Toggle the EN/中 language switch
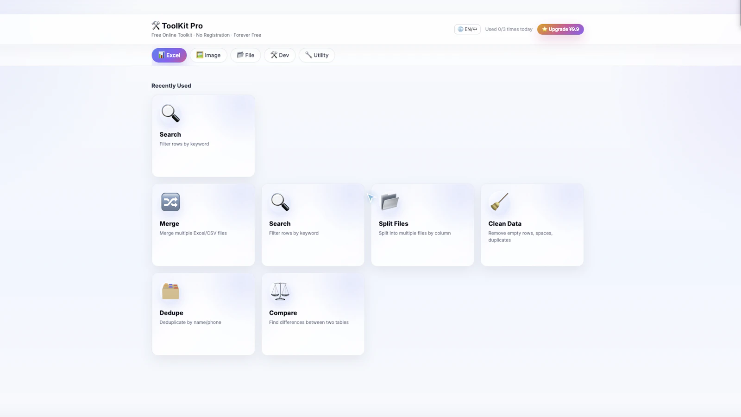The width and height of the screenshot is (741, 417). click(467, 29)
